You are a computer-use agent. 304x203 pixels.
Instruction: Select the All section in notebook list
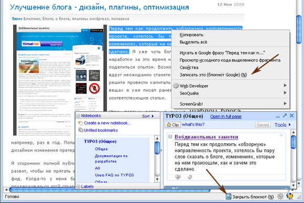97,168
